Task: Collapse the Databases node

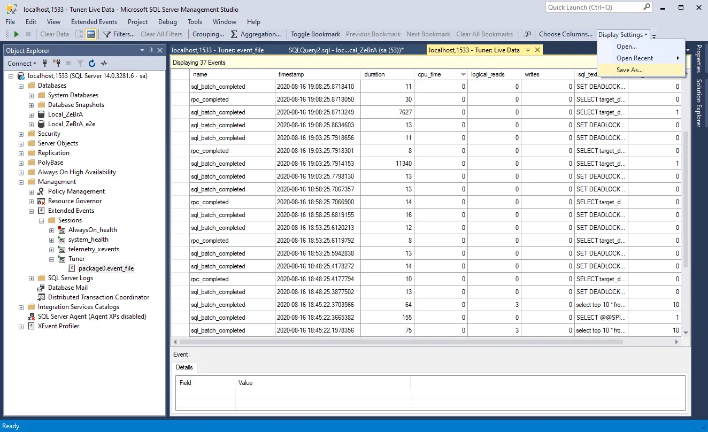Action: point(21,86)
